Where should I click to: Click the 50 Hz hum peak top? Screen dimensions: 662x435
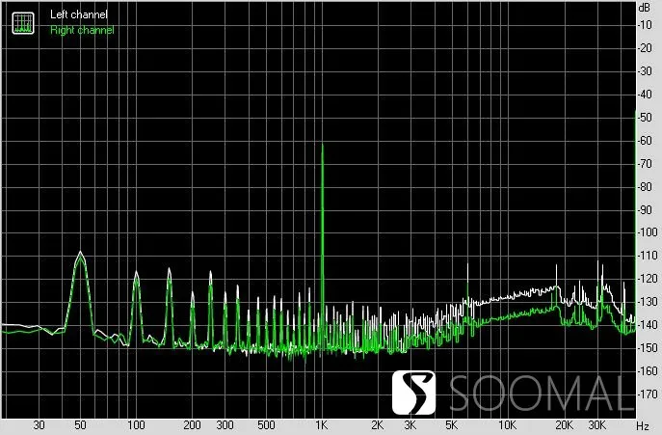click(80, 253)
